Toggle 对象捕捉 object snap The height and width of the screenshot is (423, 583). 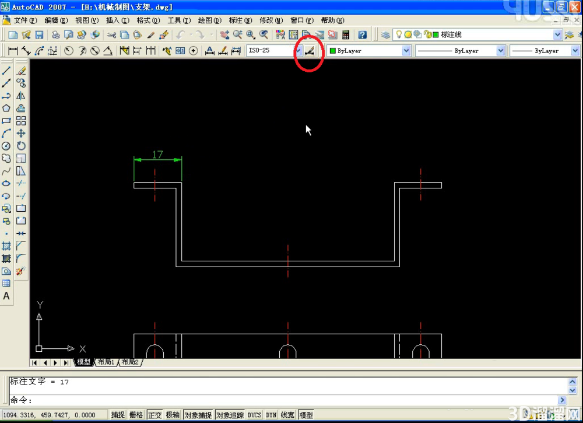(x=198, y=415)
